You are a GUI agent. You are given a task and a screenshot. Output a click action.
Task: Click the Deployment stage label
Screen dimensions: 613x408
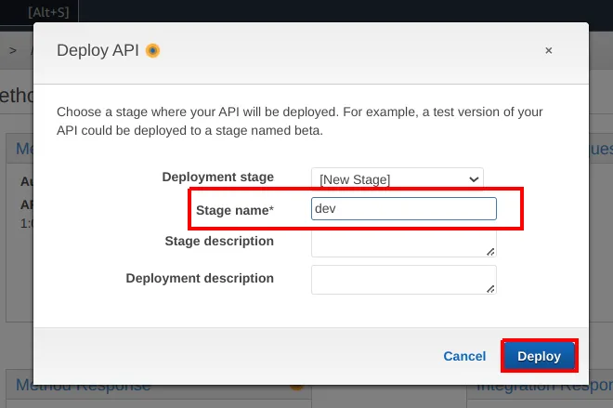tap(217, 177)
